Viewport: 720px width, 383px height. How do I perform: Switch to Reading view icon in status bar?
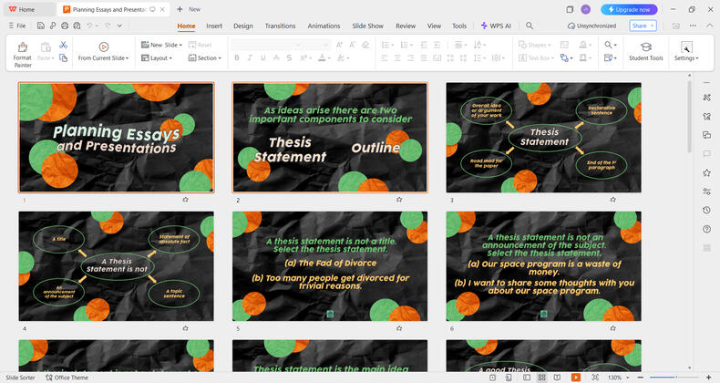557,378
